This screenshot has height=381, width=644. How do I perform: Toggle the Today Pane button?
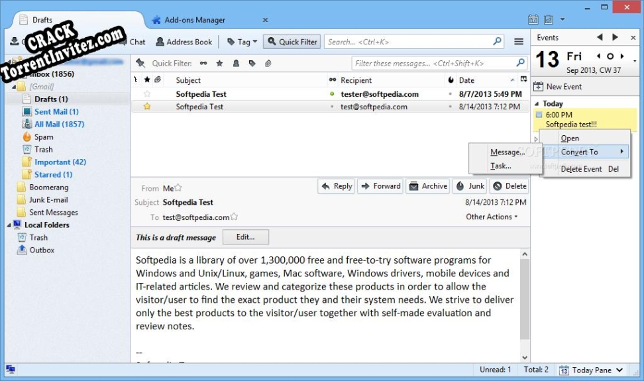coord(591,370)
